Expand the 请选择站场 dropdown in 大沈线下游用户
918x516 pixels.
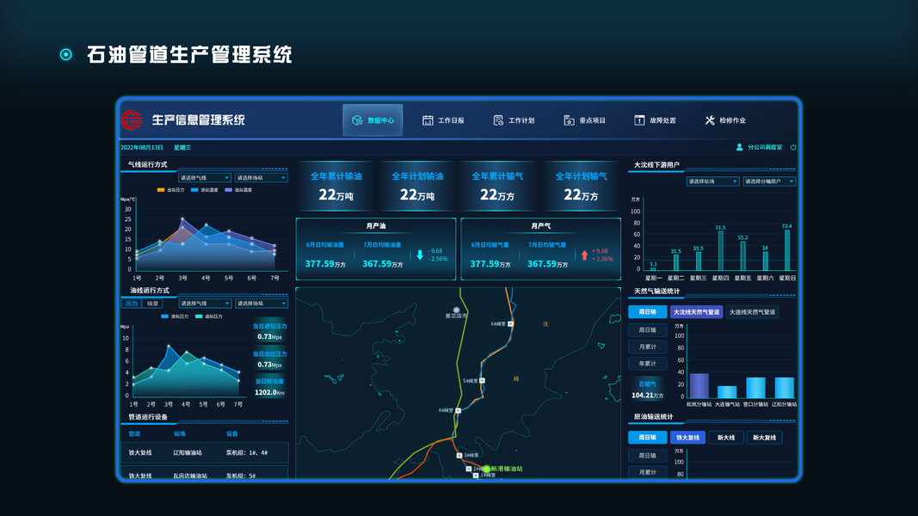[712, 181]
